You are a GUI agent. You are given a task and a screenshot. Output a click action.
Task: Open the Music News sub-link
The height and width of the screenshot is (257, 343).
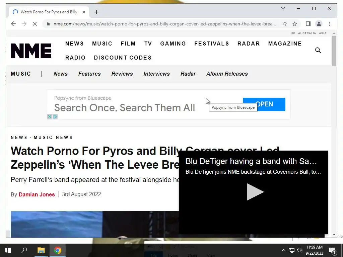61,74
